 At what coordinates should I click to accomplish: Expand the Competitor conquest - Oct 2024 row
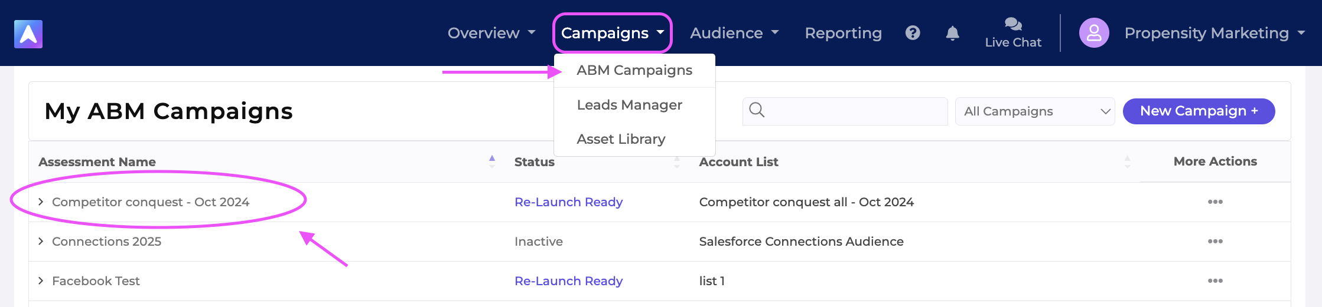pos(41,202)
